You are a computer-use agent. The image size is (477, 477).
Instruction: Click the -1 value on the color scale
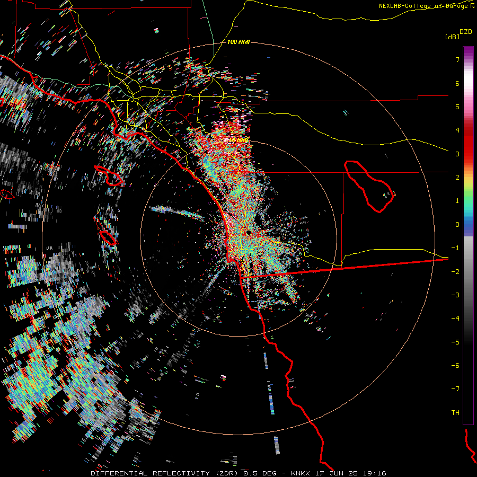click(x=455, y=248)
